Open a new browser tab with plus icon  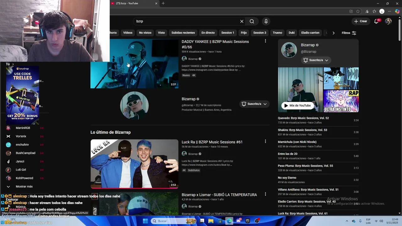pos(163,3)
